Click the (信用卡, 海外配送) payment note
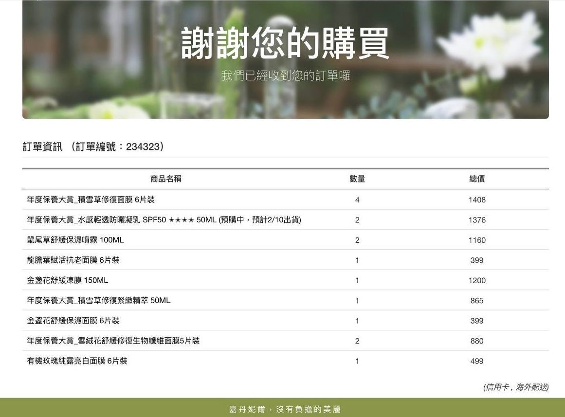 click(x=515, y=387)
